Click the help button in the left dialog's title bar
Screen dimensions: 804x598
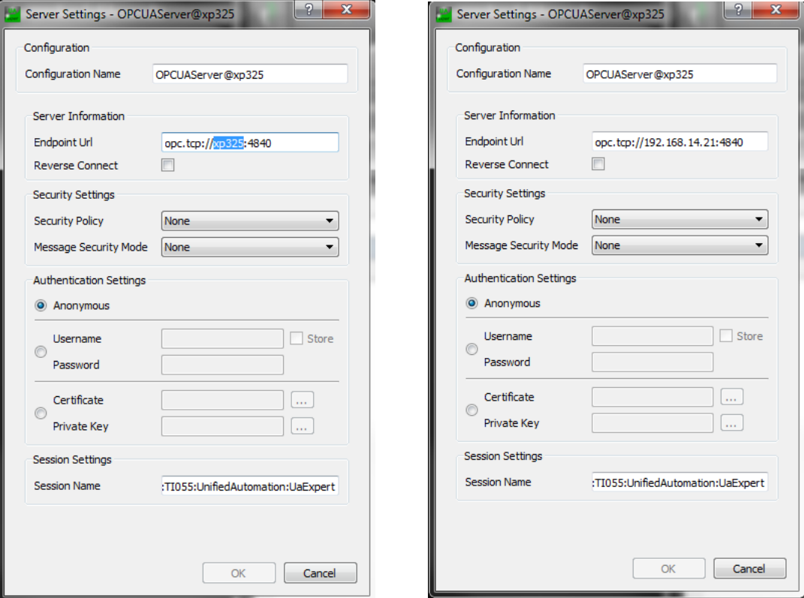309,10
